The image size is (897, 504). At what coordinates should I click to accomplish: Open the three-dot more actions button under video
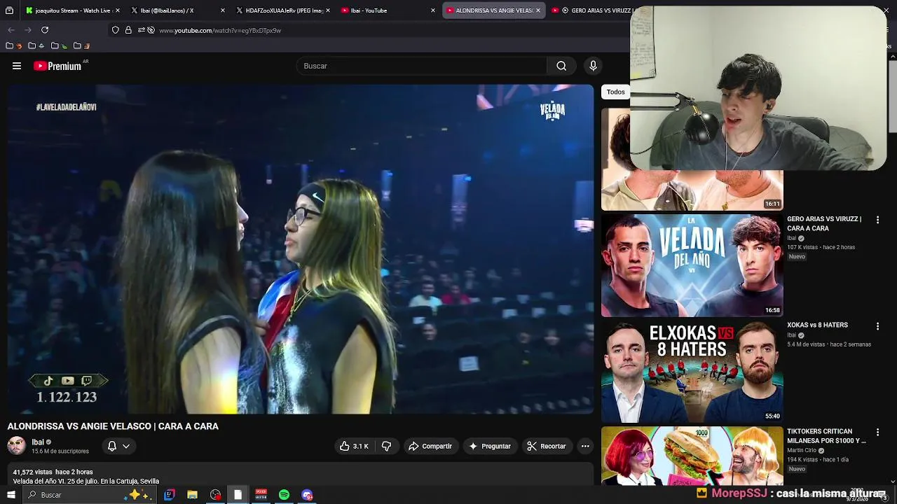click(x=585, y=446)
